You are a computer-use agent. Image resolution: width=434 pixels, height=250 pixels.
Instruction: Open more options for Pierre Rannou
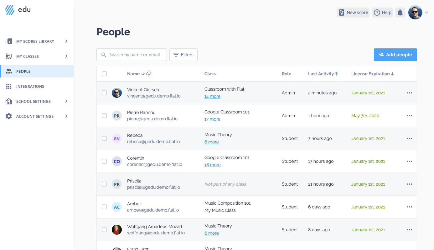(410, 116)
